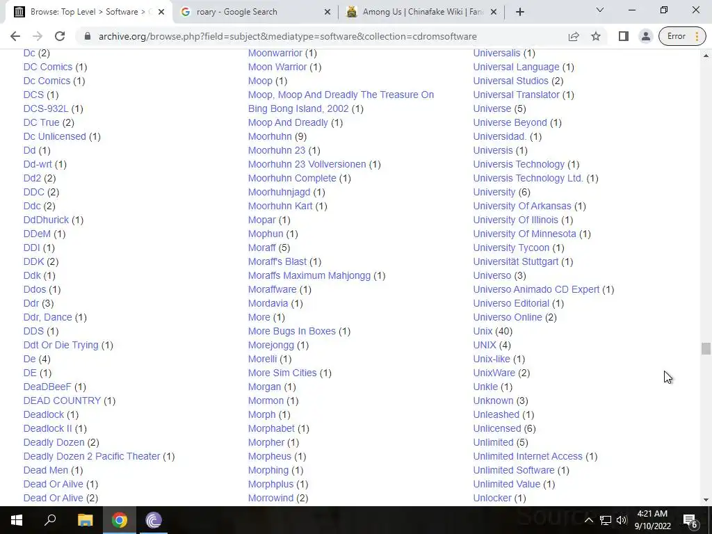Open the network status tray icon

point(606,520)
